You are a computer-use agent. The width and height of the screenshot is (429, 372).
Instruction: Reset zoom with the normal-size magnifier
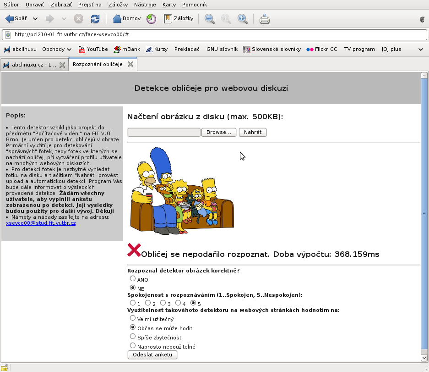226,19
